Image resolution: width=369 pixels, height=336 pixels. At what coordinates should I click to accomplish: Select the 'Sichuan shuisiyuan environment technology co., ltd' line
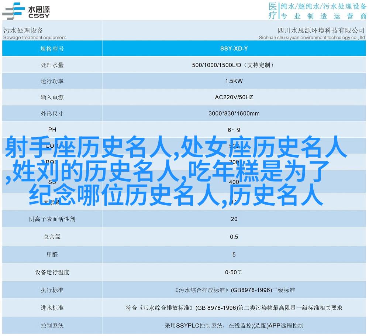pos(312,37)
